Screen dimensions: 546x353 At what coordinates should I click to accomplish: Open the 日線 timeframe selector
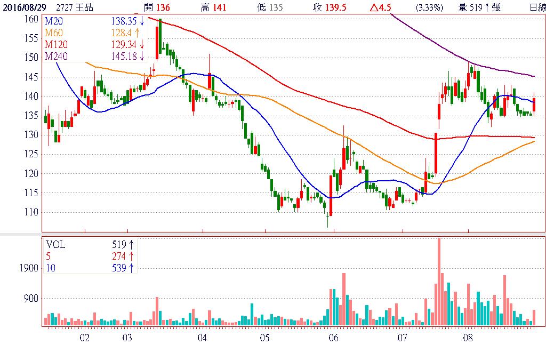535,7
